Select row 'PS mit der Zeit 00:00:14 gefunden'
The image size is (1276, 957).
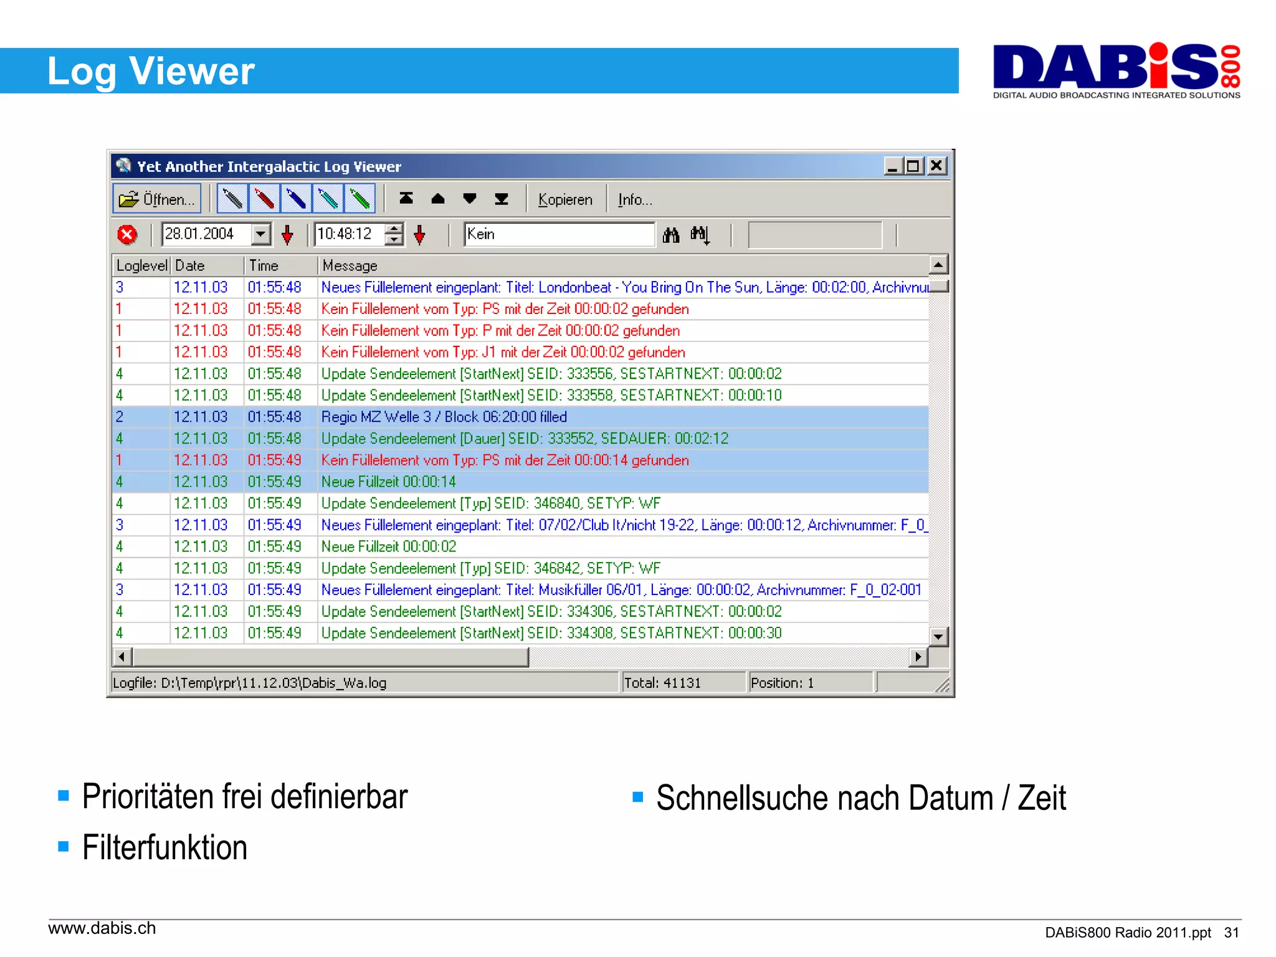[x=520, y=460]
